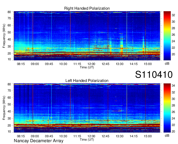Click the Left Handed Polarization spectrogram image
Image resolution: width=178 pixels, height=144 pixels.
(87, 108)
